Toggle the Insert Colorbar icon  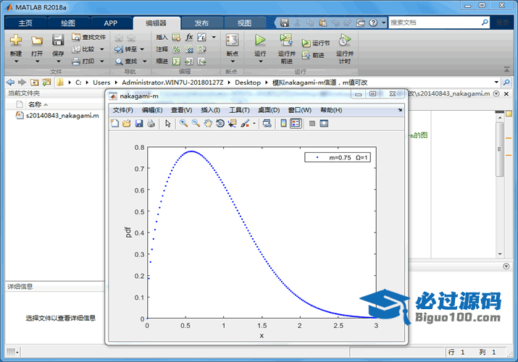[x=283, y=123]
